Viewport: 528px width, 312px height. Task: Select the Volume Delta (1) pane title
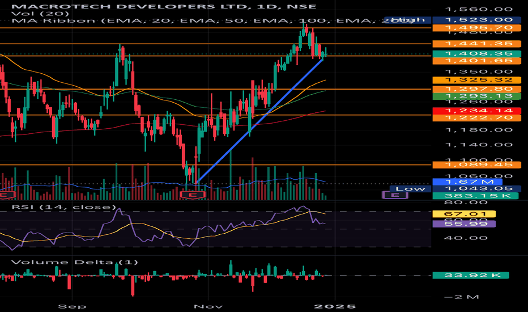74,262
